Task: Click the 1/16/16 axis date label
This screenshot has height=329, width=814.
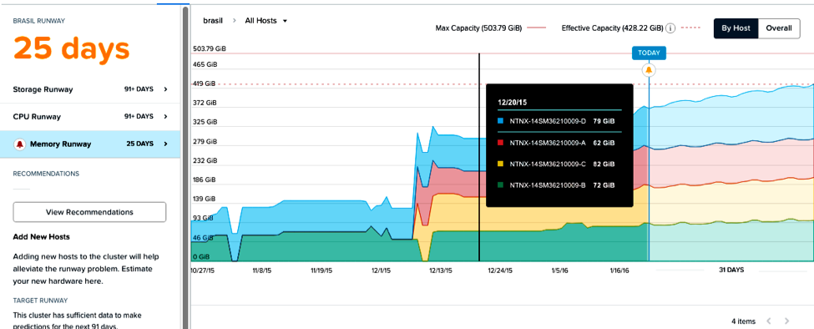Action: click(x=619, y=271)
